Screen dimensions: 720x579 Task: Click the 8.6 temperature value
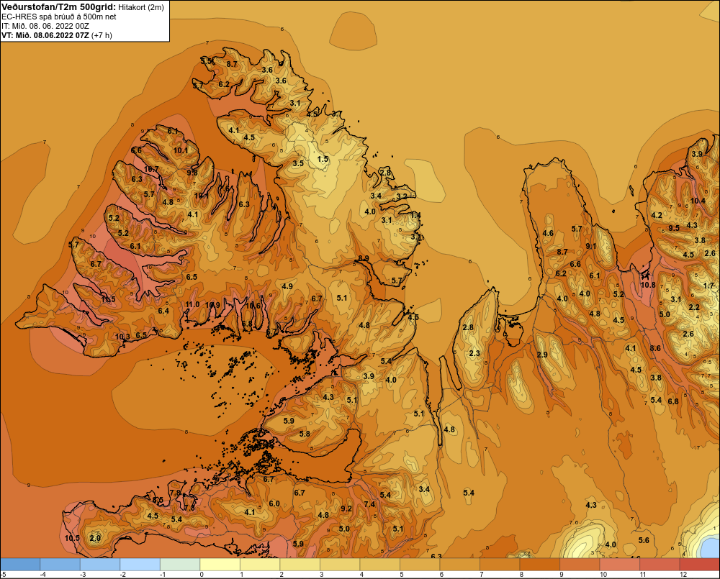pyautogui.click(x=655, y=348)
